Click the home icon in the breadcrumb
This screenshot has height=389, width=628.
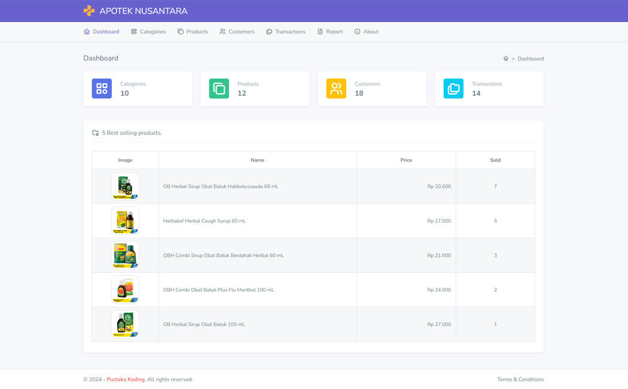click(x=506, y=58)
